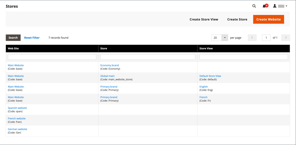Click '(Code: Economy)' text

click(x=110, y=69)
